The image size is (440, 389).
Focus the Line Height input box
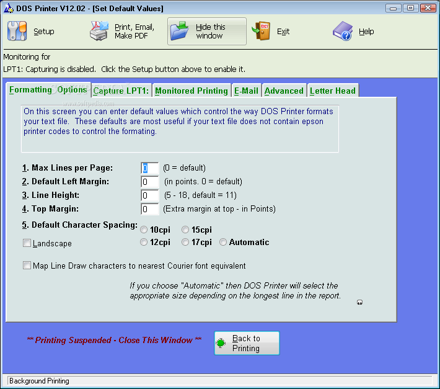(x=150, y=195)
